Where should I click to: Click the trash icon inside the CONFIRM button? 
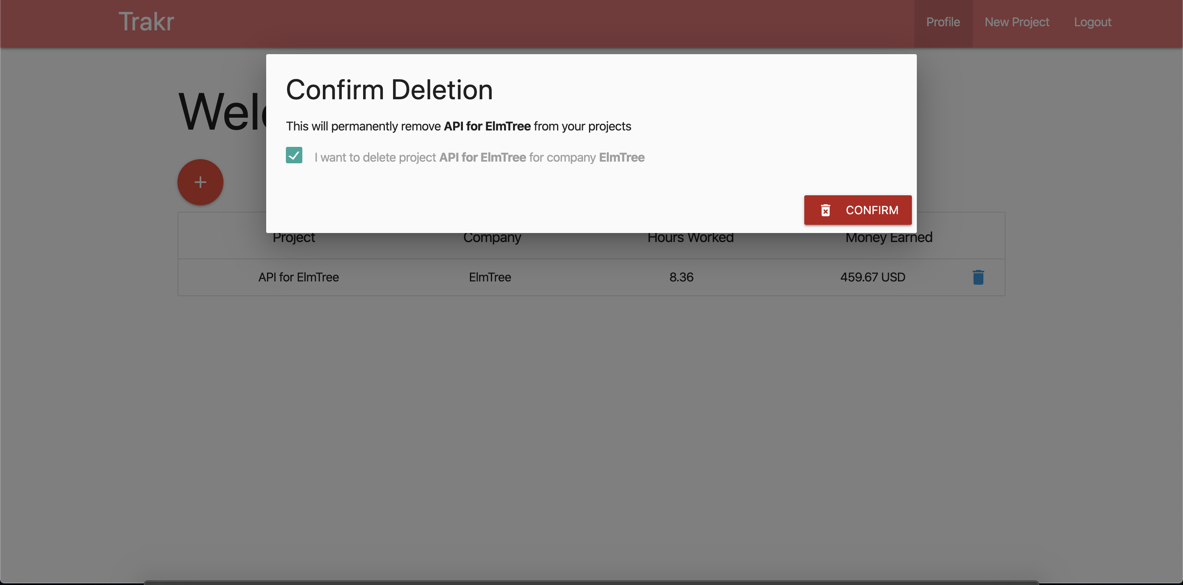(826, 210)
